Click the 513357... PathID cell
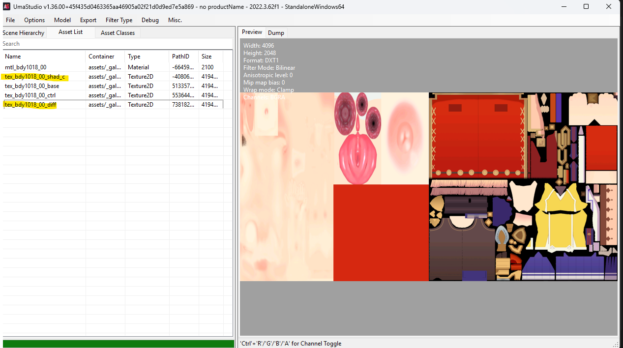Viewport: 623px width, 348px height. 182,86
